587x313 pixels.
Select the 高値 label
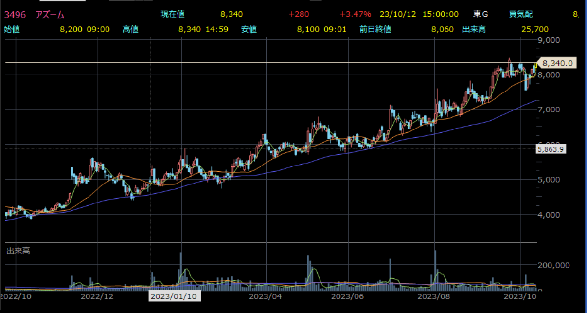pyautogui.click(x=130, y=29)
